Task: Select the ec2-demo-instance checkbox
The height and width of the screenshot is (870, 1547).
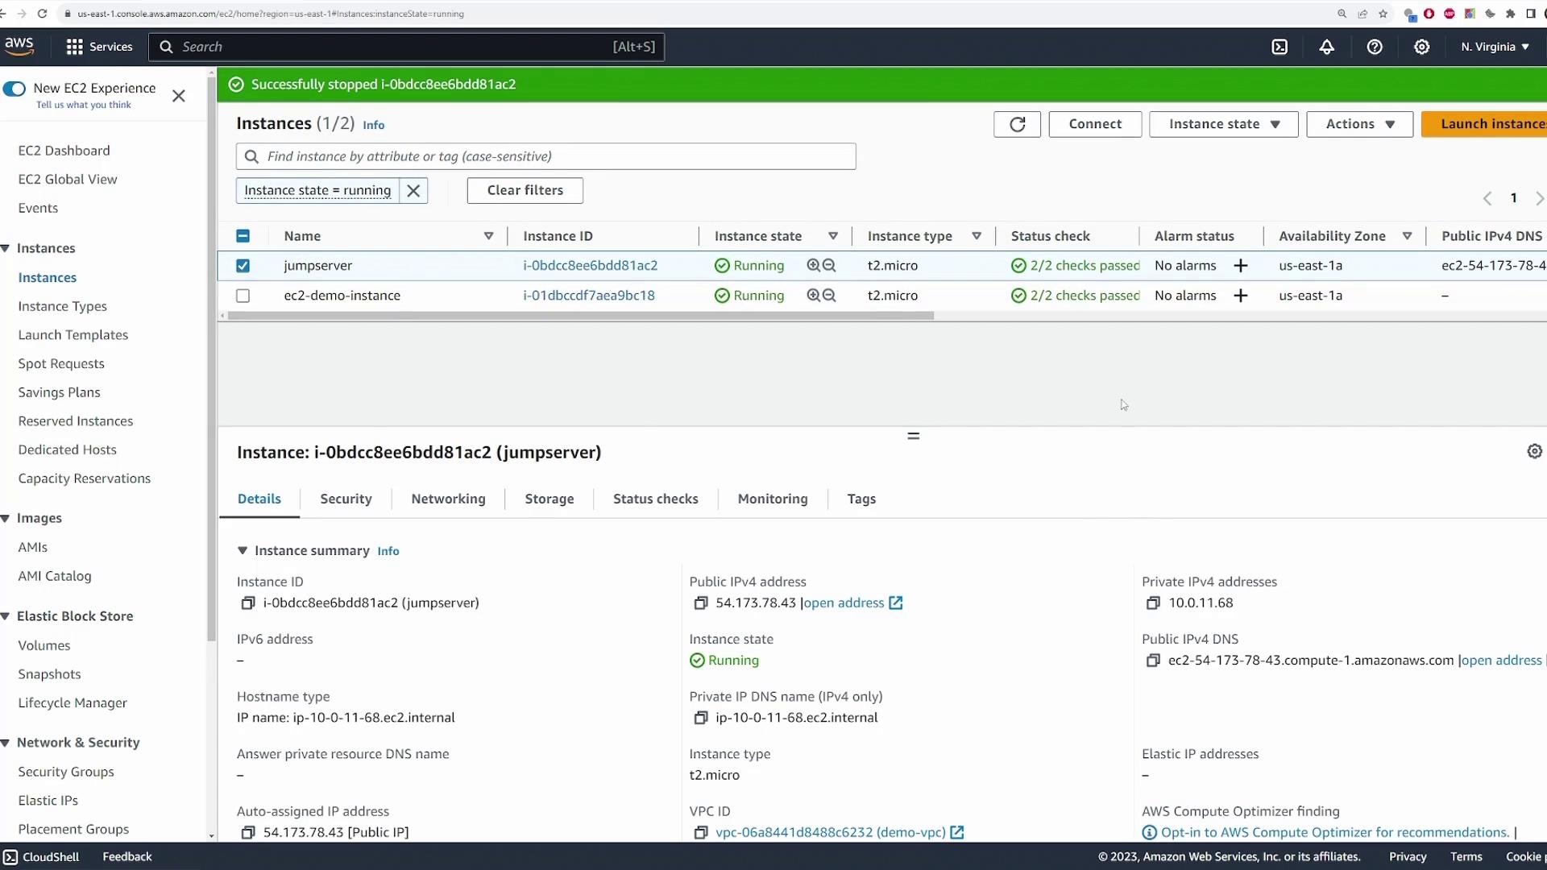Action: click(243, 296)
